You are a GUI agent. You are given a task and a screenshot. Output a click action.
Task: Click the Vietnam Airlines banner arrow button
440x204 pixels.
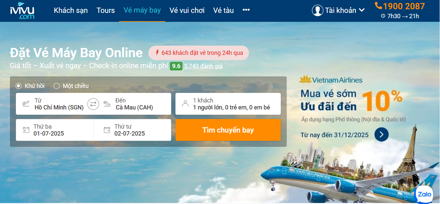tap(381, 134)
